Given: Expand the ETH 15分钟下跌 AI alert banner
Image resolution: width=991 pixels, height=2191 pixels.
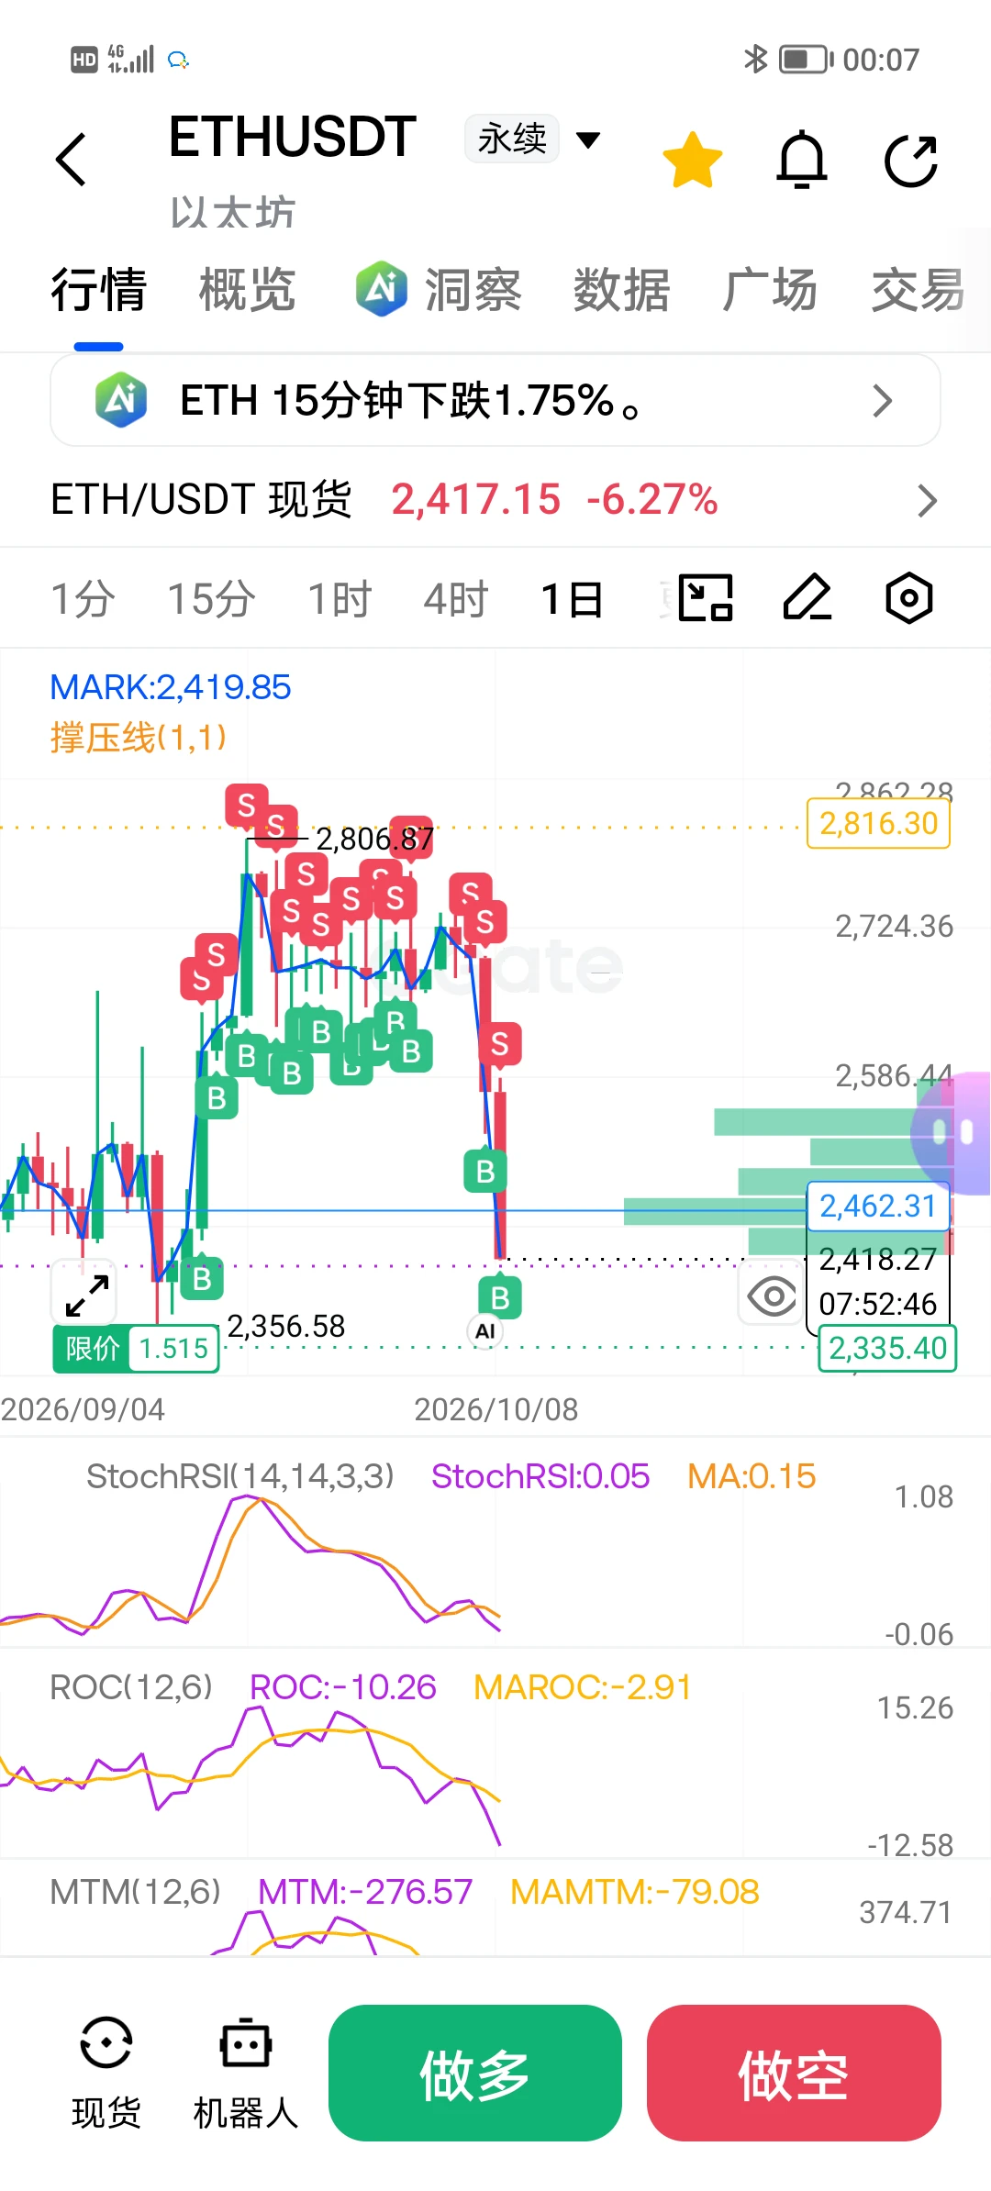Looking at the screenshot, I should point(495,401).
